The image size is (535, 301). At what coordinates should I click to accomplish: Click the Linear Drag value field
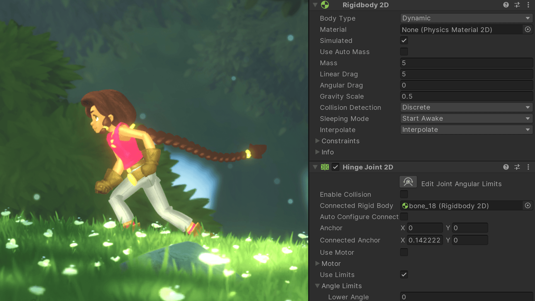[466, 74]
